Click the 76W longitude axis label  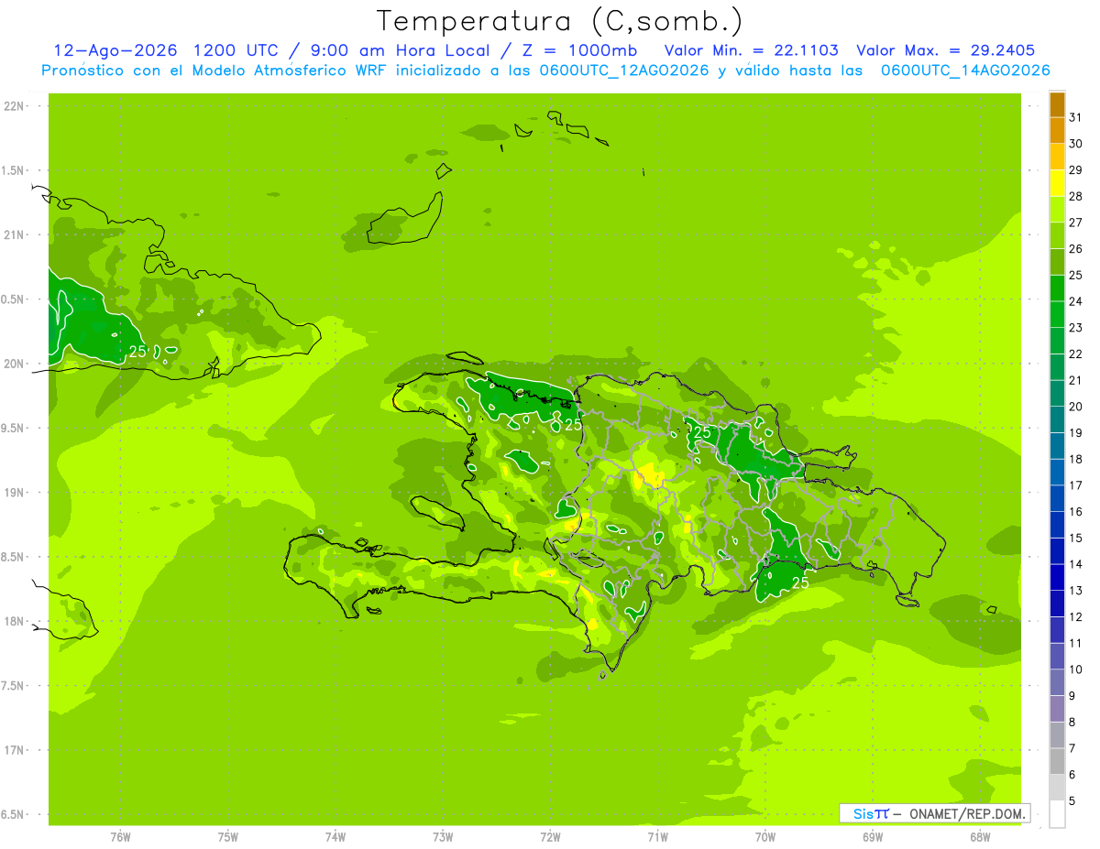120,837
